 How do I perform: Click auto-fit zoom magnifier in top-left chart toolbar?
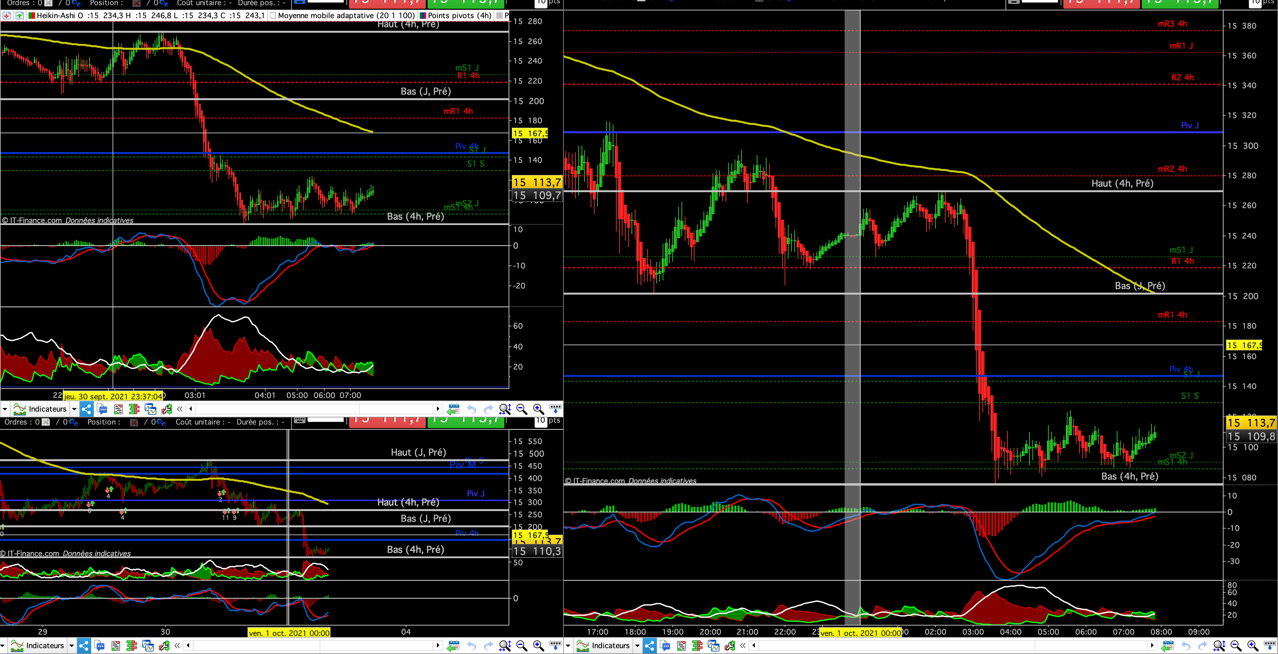coord(505,409)
